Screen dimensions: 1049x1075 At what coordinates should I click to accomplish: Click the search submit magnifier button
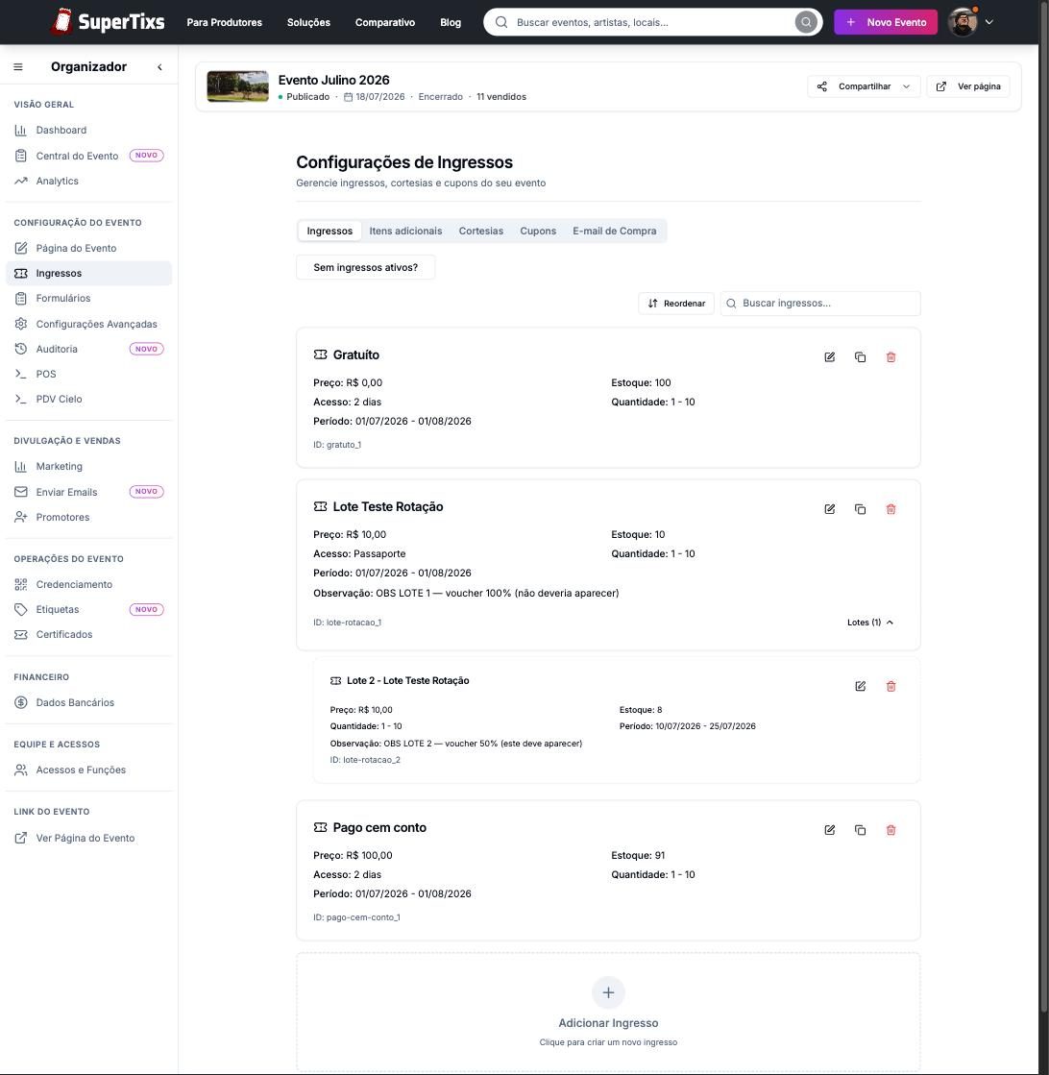tap(806, 22)
